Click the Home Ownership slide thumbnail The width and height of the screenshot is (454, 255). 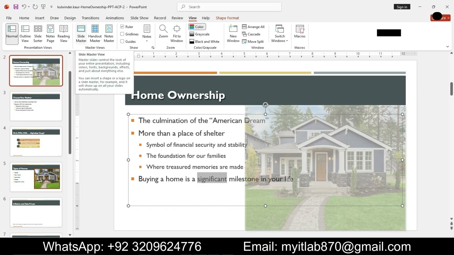36,70
